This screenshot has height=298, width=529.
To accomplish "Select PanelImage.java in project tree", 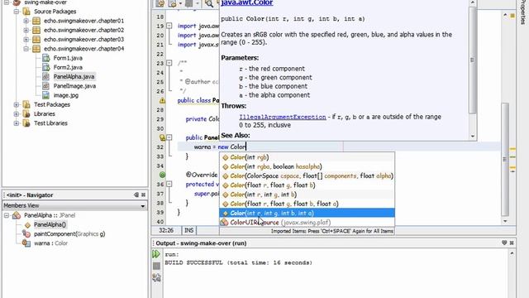I will click(74, 86).
